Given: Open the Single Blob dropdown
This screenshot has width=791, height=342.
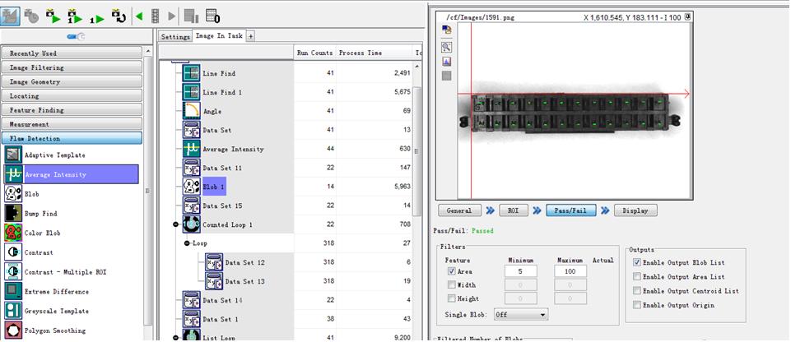Looking at the screenshot, I should (520, 315).
